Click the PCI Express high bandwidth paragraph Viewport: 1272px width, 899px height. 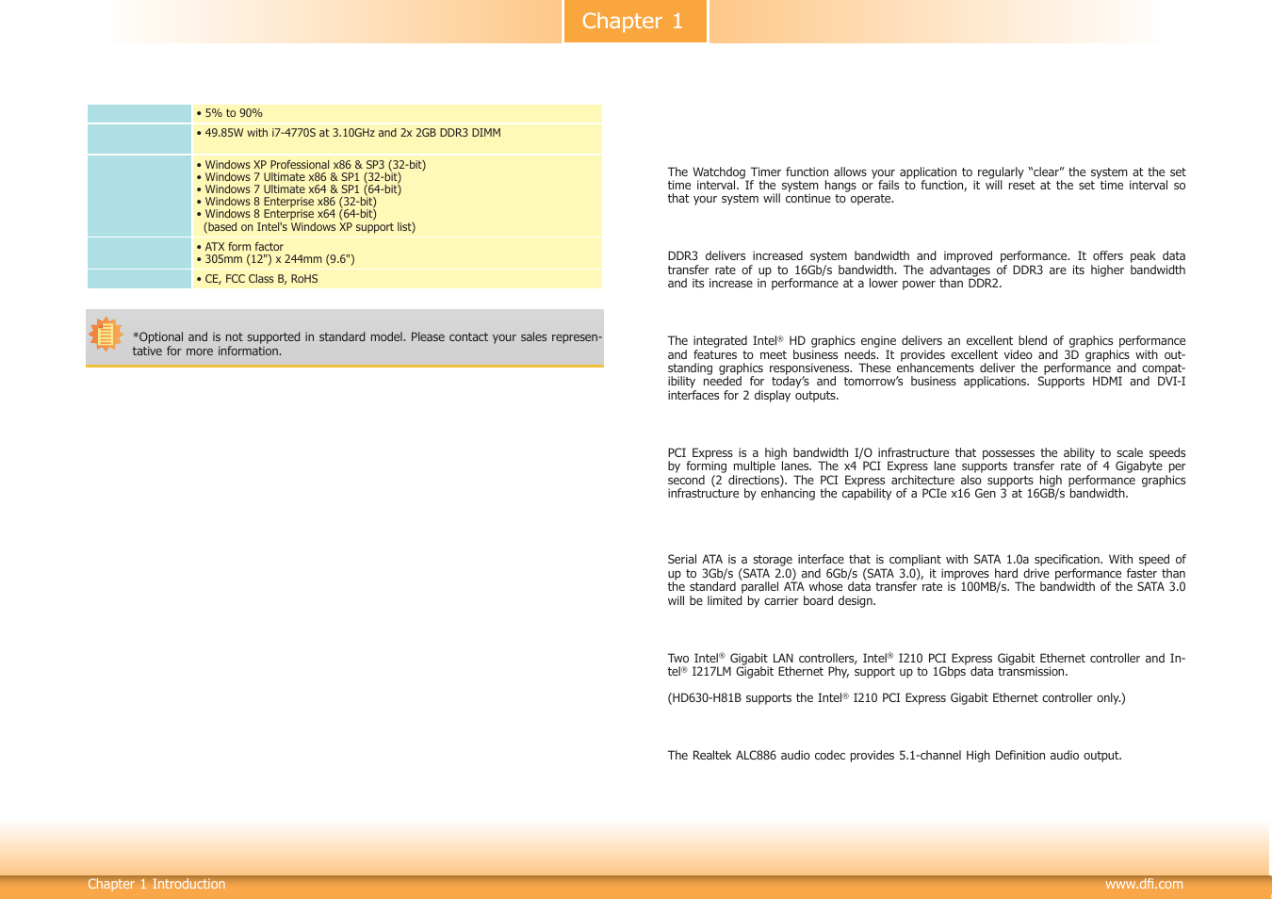pos(926,473)
